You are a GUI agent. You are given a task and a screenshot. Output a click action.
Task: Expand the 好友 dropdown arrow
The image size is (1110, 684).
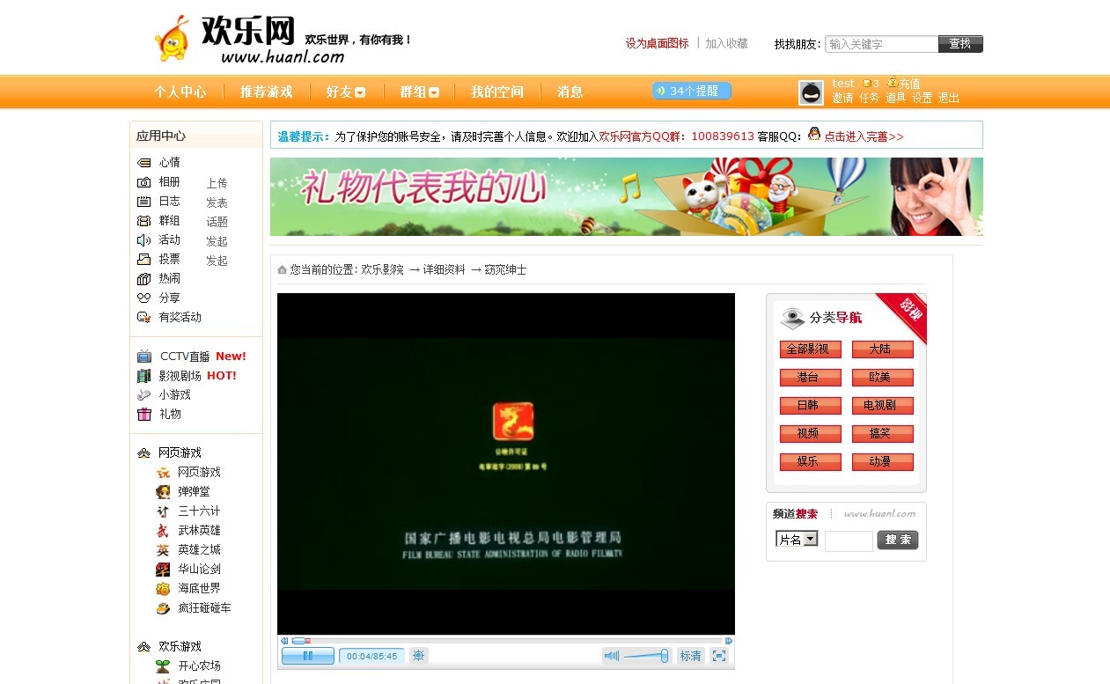click(x=360, y=92)
